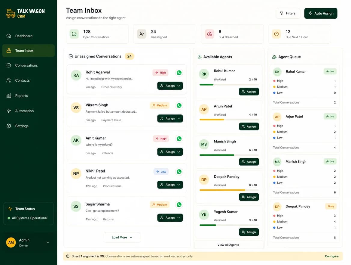Click 'Where is my refund?' message text

click(x=99, y=145)
